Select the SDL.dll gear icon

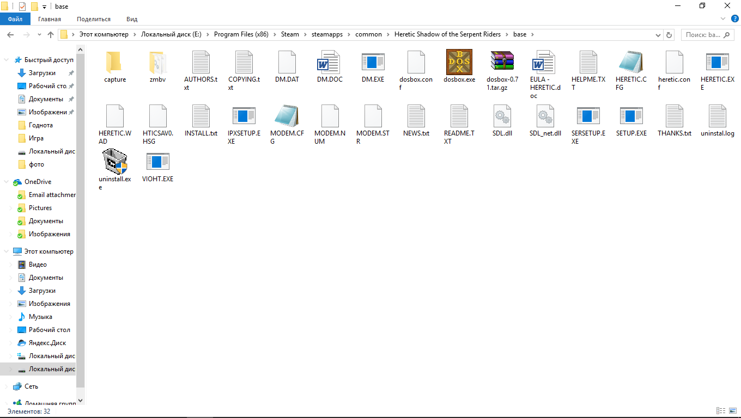pyautogui.click(x=502, y=116)
